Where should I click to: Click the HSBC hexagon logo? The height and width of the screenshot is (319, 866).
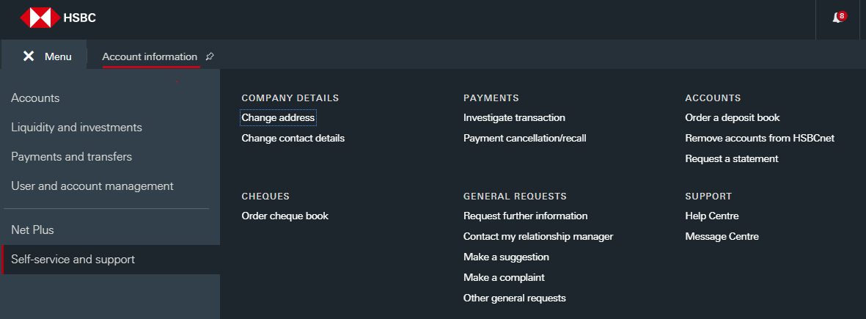click(40, 18)
